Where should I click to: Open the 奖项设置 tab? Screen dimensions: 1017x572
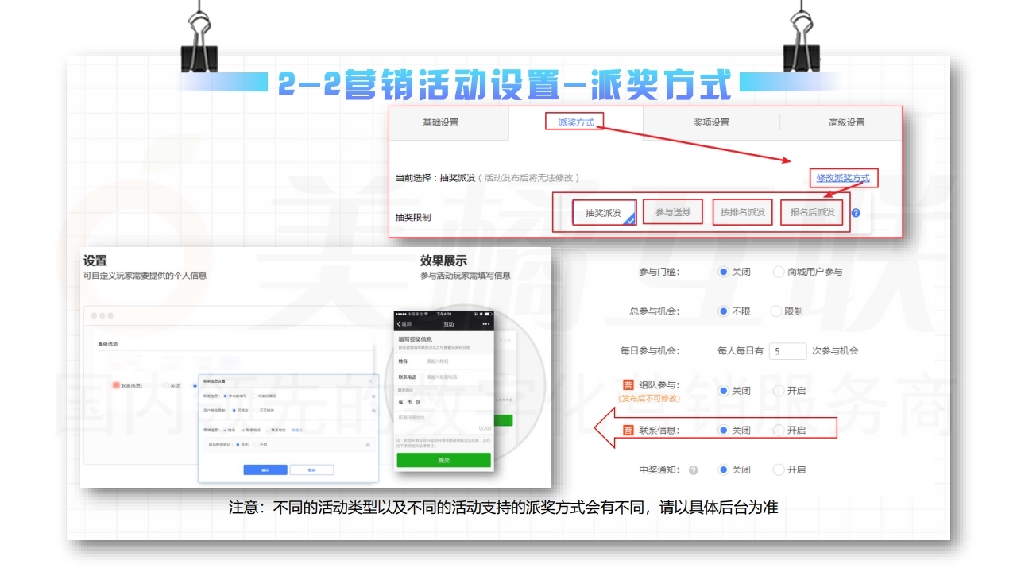pos(711,122)
